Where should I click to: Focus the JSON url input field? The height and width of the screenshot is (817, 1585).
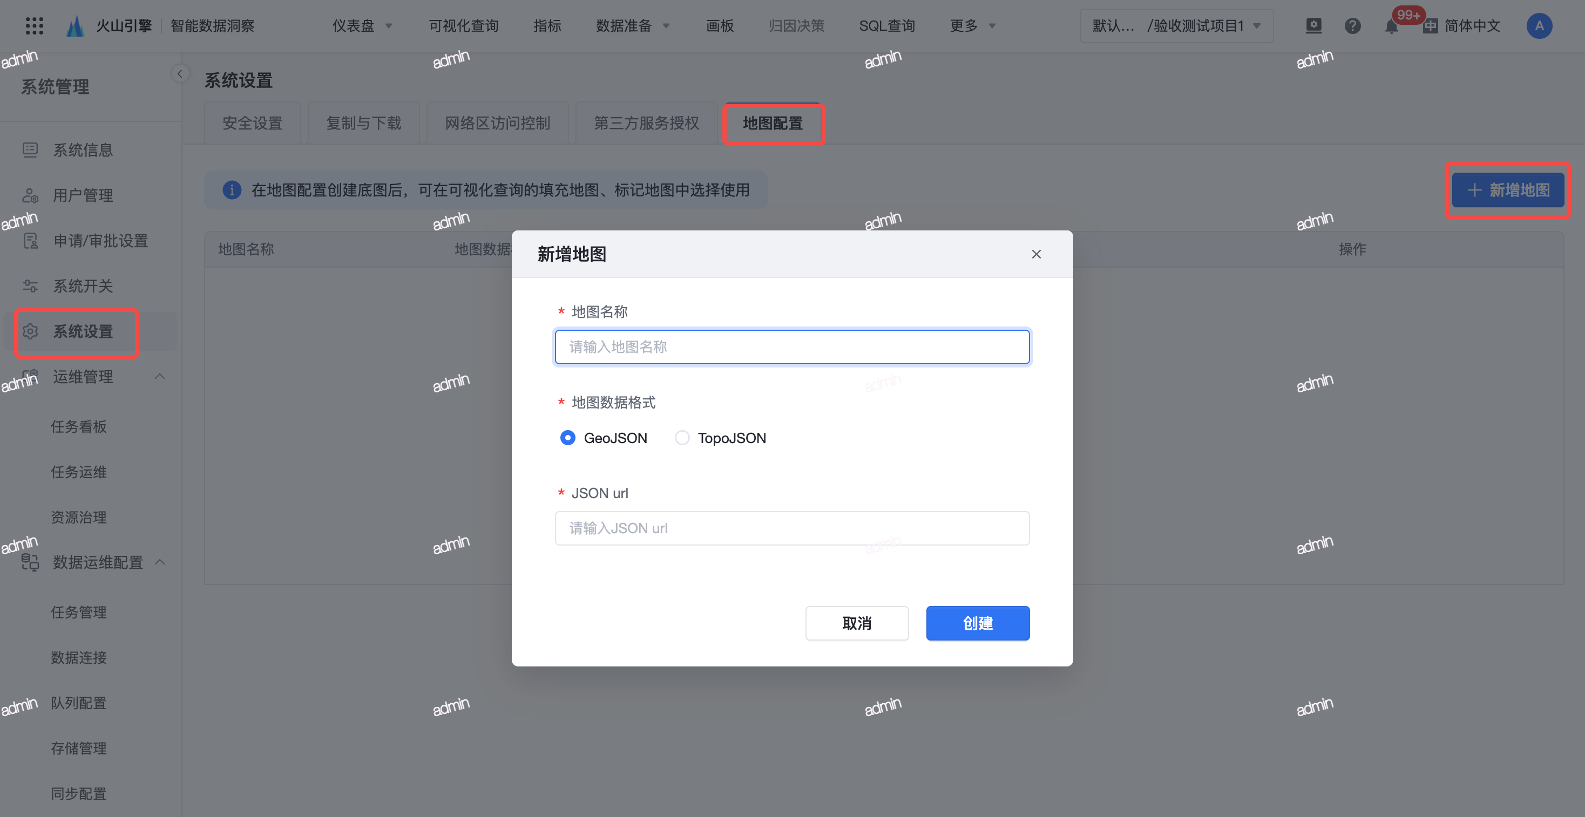click(791, 528)
